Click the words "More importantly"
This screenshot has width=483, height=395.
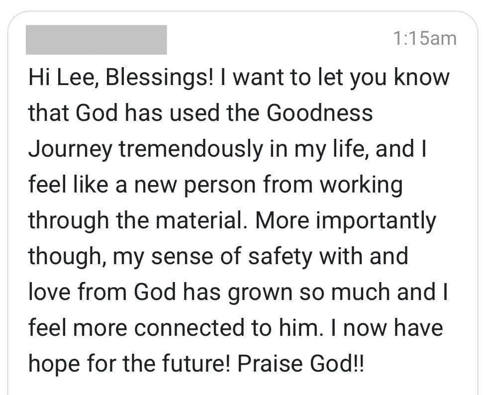345,221
